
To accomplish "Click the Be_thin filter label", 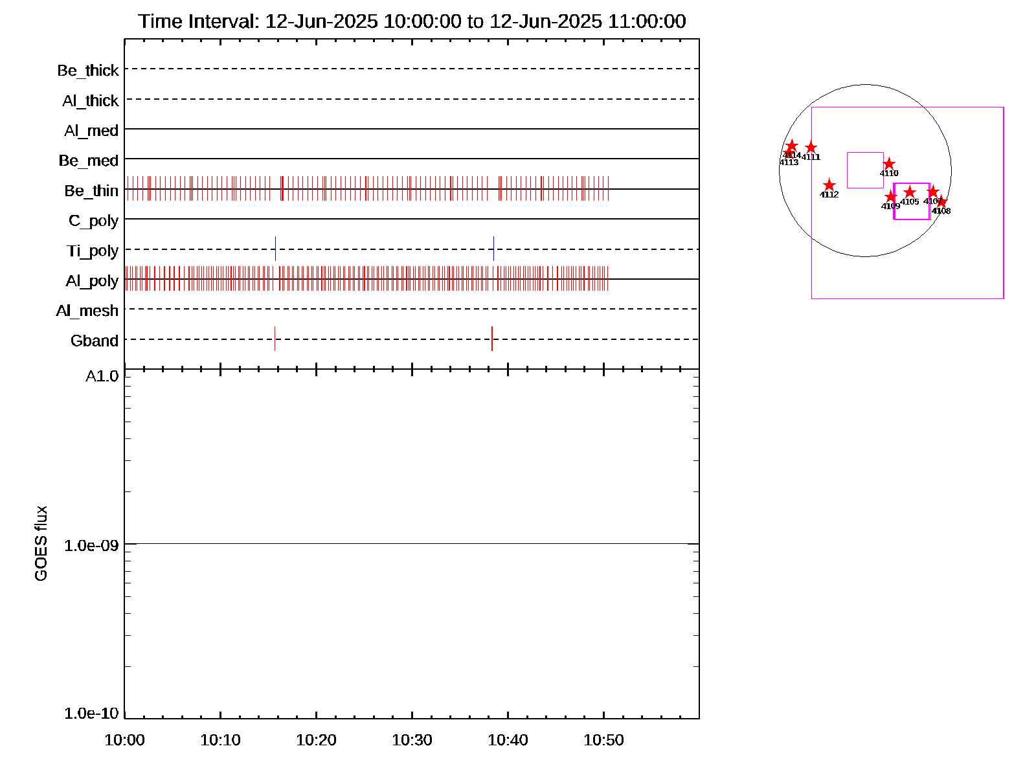I will [x=91, y=191].
